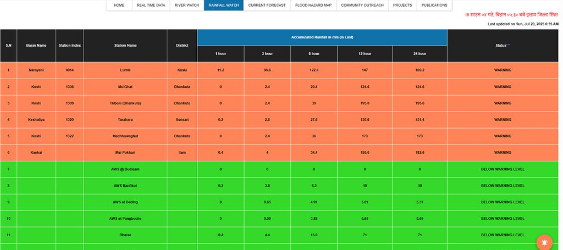The image size is (563, 250).
Task: Select the active Rainfall Watch tab
Action: click(x=223, y=5)
